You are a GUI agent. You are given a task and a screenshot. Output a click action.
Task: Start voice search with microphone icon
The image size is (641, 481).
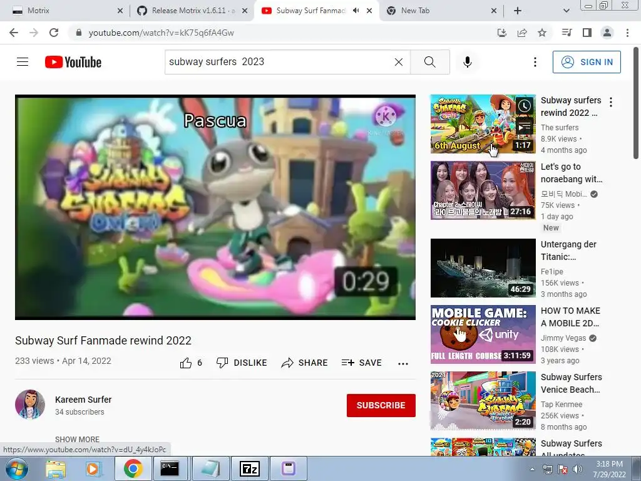(x=467, y=62)
